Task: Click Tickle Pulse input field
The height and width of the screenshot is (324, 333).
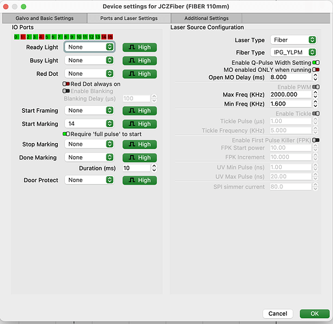Action: (x=291, y=121)
